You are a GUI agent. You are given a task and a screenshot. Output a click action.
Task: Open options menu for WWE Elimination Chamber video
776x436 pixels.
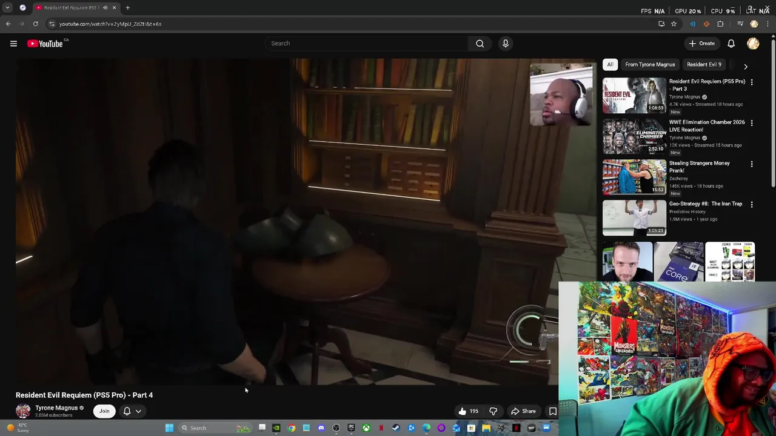[x=752, y=123]
